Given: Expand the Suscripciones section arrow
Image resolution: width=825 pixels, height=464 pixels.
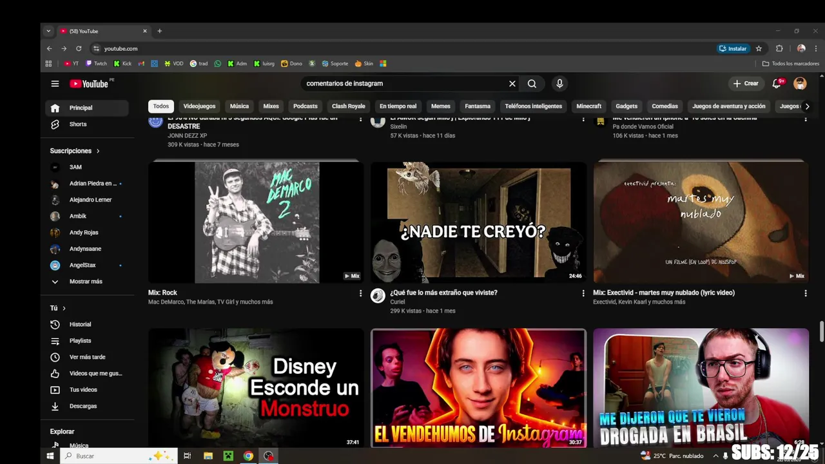Looking at the screenshot, I should (98, 151).
